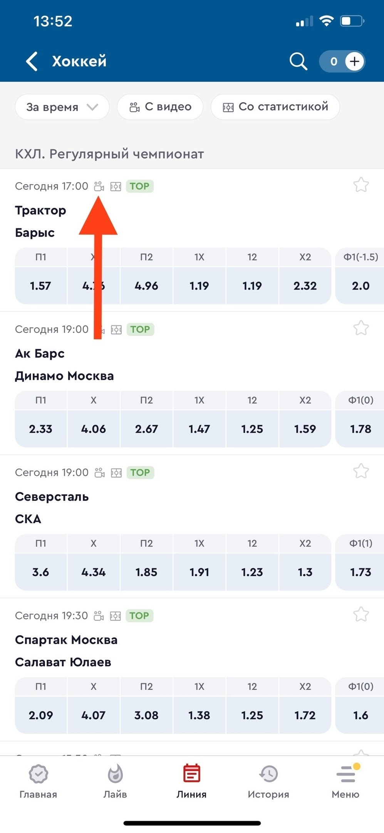The image size is (384, 833).
Task: Switch to the Лайв tab
Action: point(115,781)
